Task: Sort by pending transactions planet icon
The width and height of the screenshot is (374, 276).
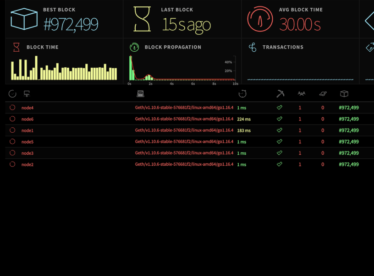Action: 323,94
